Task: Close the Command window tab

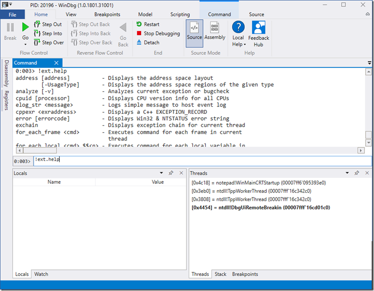Action: (x=56, y=63)
